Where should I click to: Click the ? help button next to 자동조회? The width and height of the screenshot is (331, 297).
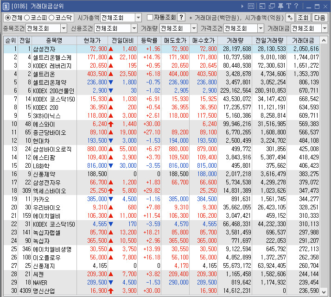click(x=181, y=17)
